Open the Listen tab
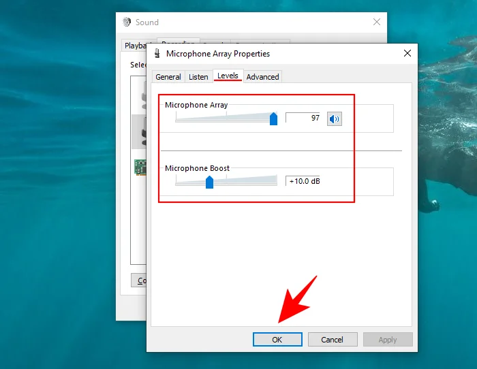The height and width of the screenshot is (369, 477). pos(198,77)
